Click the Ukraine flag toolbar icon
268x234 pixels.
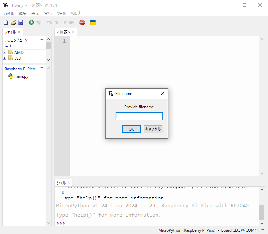pyautogui.click(x=93, y=22)
